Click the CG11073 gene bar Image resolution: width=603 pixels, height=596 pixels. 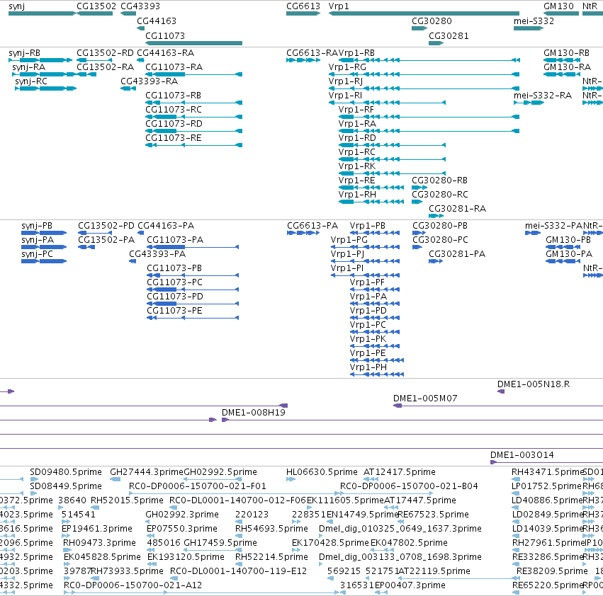194,43
